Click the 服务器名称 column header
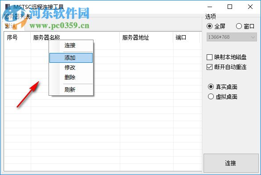 pos(75,37)
